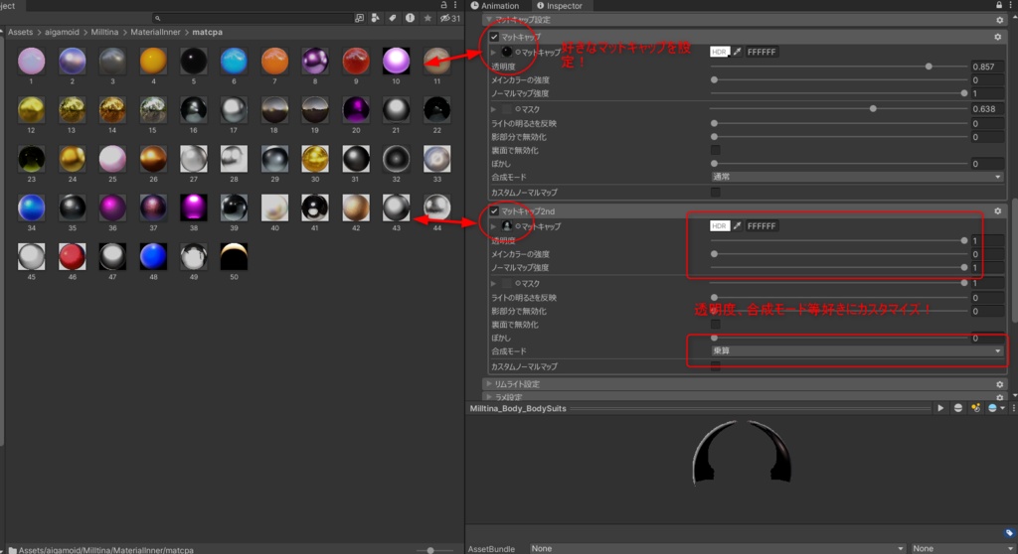The height and width of the screenshot is (554, 1018).
Task: Go to Assets in breadcrumb path
Action: pyautogui.click(x=20, y=32)
